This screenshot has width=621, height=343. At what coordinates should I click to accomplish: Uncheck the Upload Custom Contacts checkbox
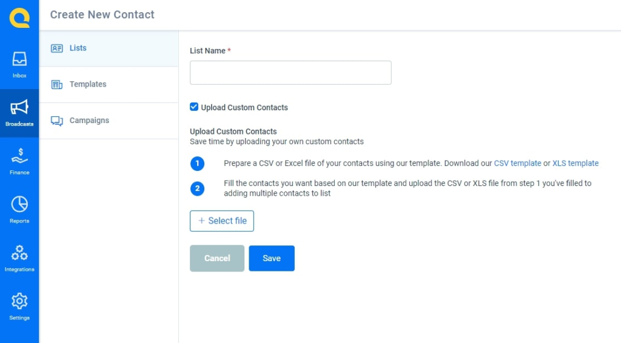(x=194, y=107)
